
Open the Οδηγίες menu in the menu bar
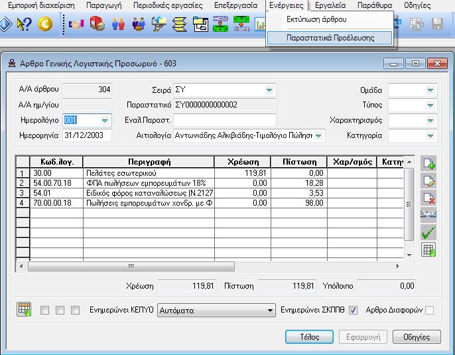pyautogui.click(x=417, y=5)
